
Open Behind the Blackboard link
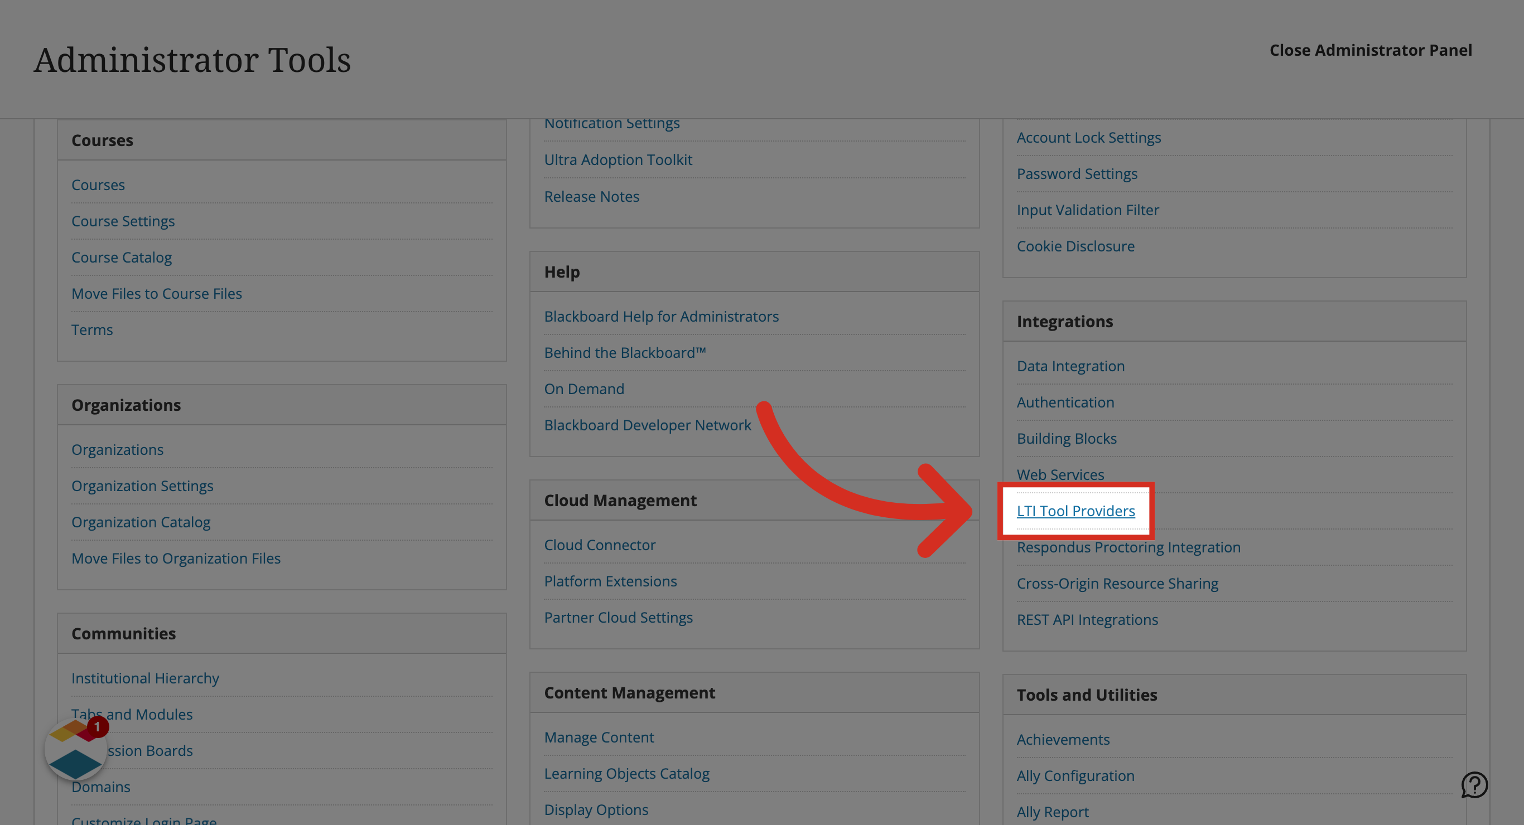[625, 352]
